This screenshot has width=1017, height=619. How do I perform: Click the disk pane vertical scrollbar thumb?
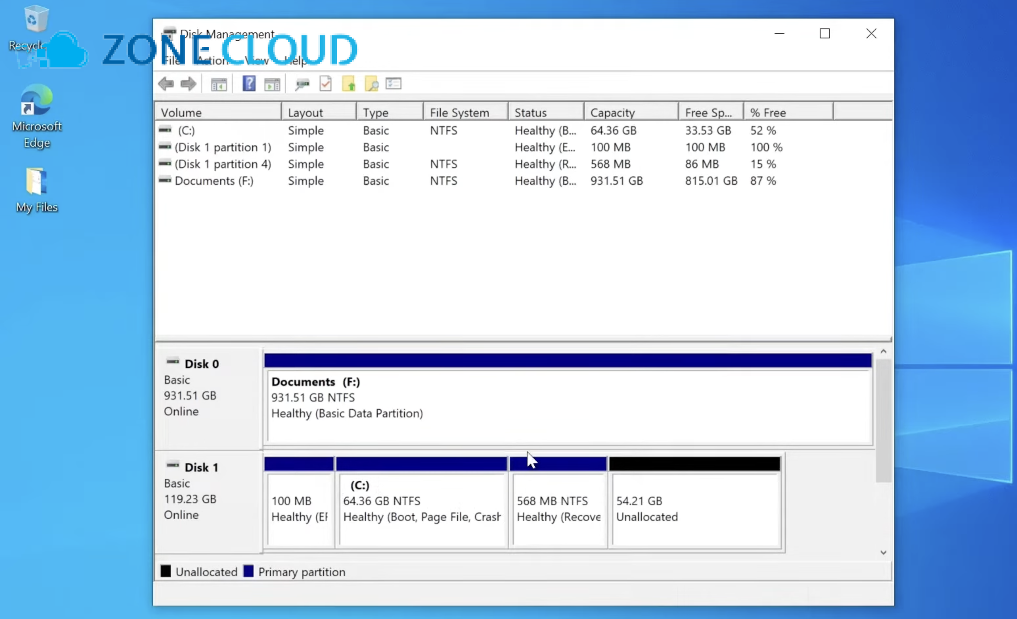tap(883, 421)
